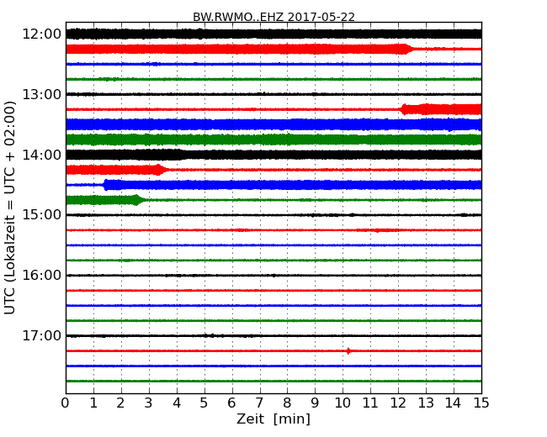The image size is (547, 437).
Task: Click x-axis tick label 5
Action: 204,403
